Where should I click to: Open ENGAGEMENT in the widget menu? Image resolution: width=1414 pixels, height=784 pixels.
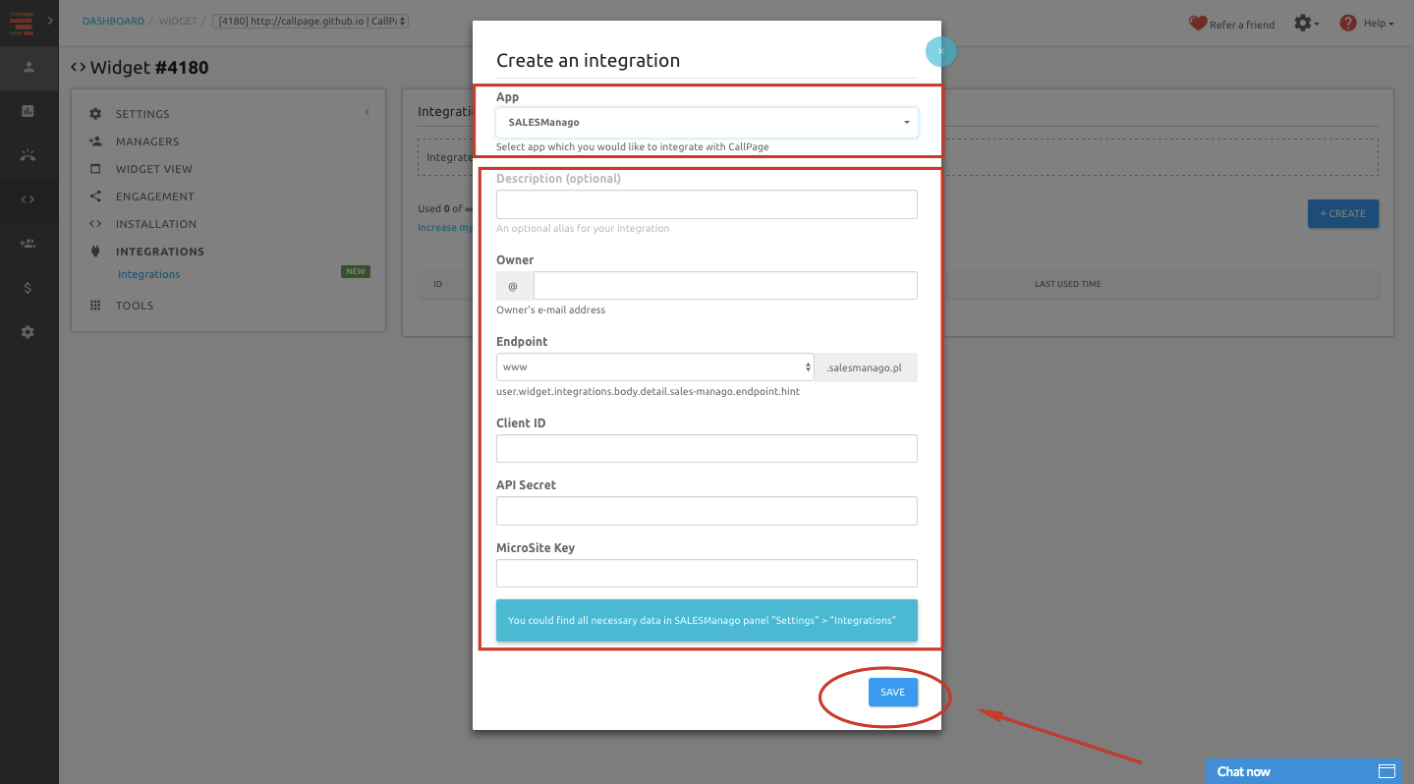[x=155, y=196]
